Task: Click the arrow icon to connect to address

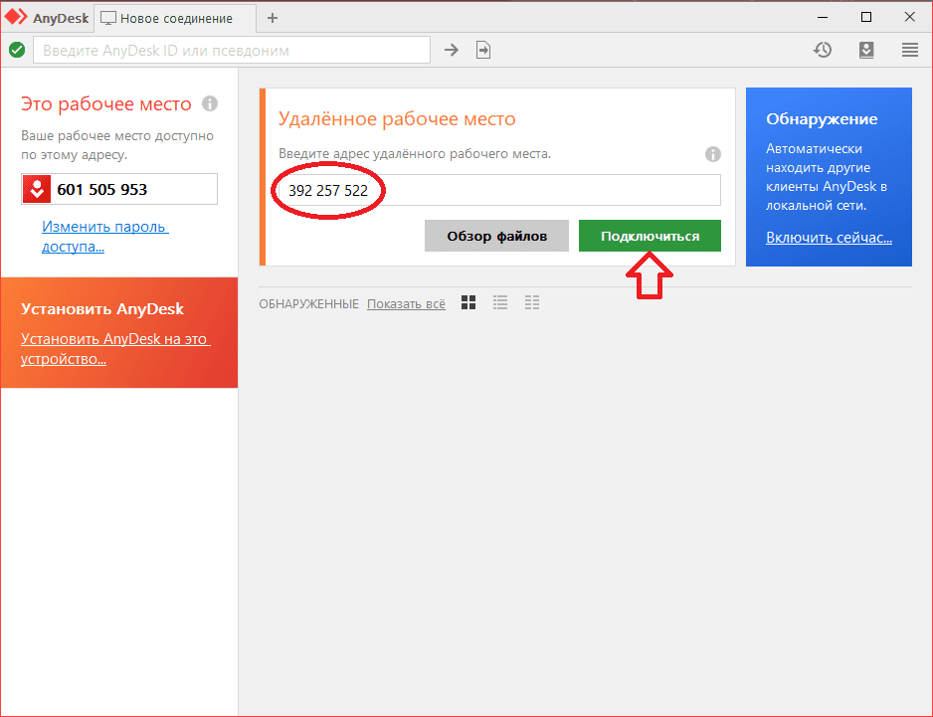Action: click(x=451, y=50)
